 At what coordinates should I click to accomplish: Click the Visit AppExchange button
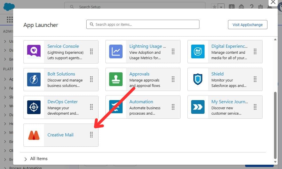pyautogui.click(x=248, y=25)
